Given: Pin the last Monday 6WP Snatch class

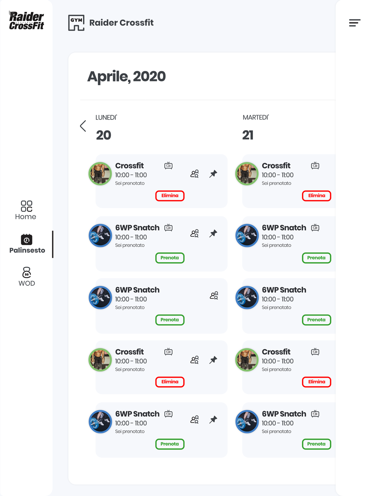Looking at the screenshot, I should coord(213,420).
